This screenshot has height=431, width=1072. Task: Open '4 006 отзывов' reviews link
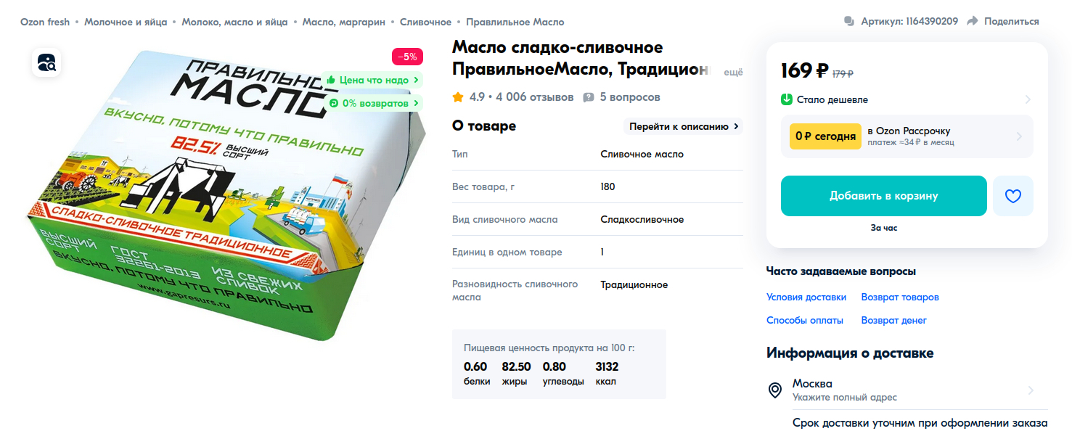(535, 97)
